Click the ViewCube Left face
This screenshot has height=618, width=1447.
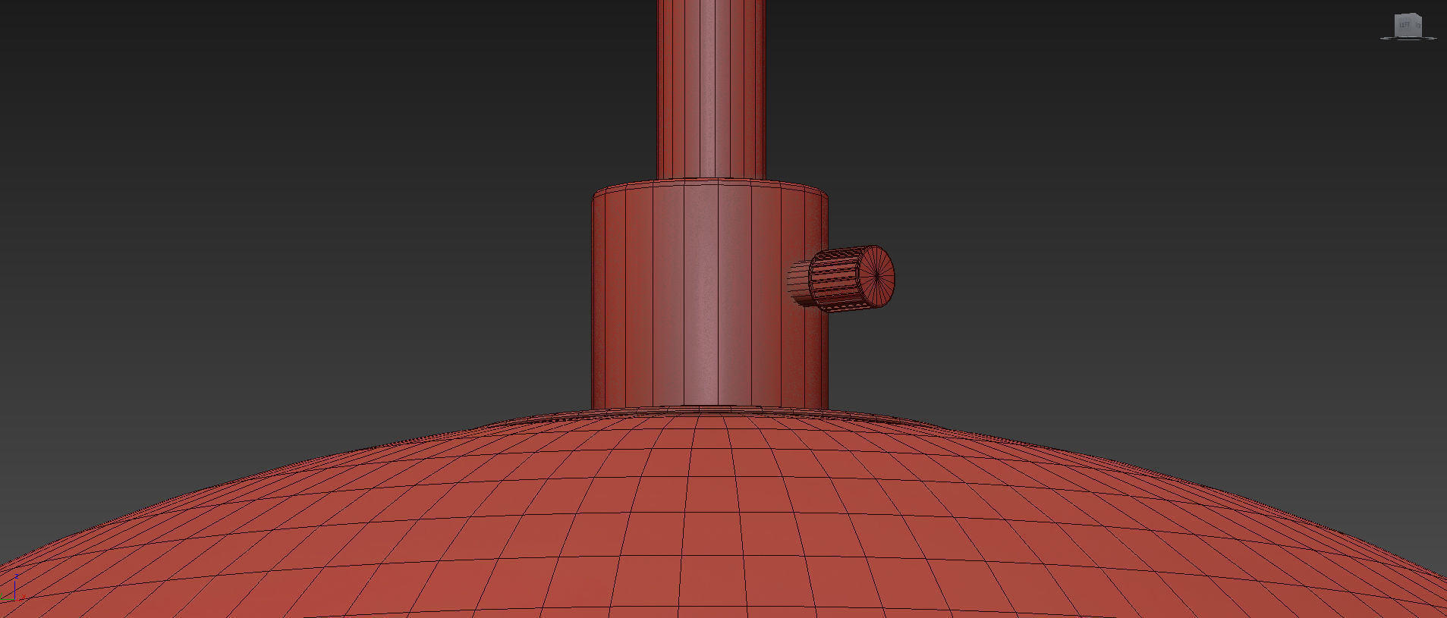tap(1404, 25)
